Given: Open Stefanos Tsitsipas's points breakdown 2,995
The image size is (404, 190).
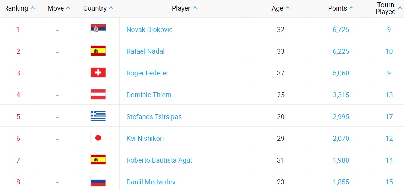Looking at the screenshot, I should (341, 116).
